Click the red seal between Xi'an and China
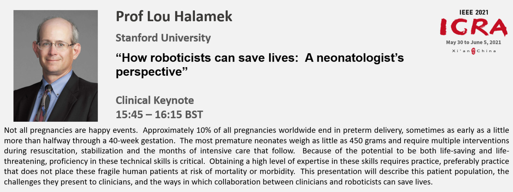The image size is (513, 192). click(473, 51)
